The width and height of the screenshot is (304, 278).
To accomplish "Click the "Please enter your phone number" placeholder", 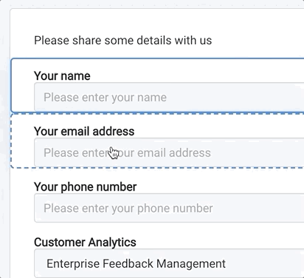I will 128,208.
